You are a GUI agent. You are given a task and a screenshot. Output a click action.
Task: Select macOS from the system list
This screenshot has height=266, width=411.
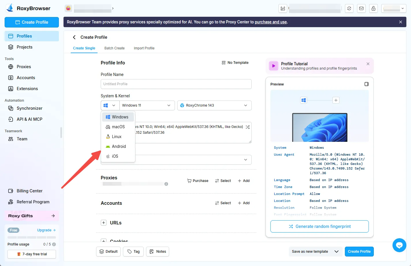(118, 127)
